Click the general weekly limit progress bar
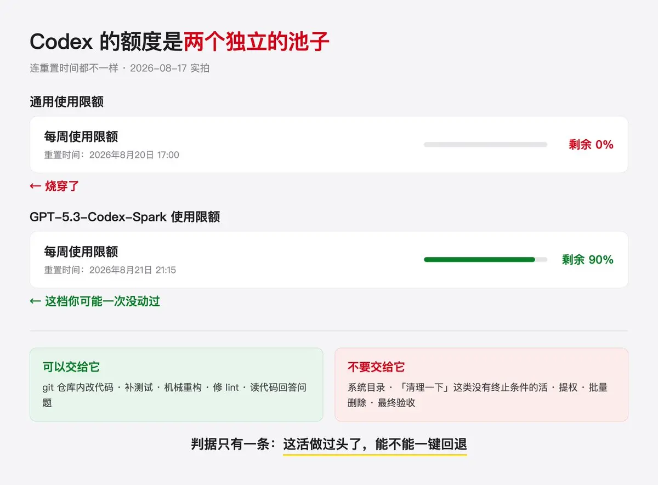Viewport: 658px width, 485px height. 485,145
